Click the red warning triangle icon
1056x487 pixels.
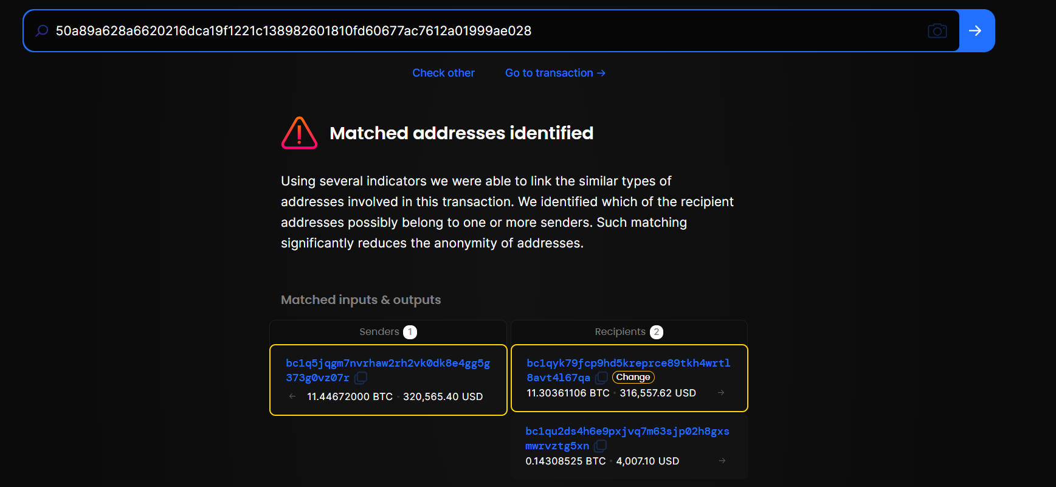pyautogui.click(x=299, y=133)
